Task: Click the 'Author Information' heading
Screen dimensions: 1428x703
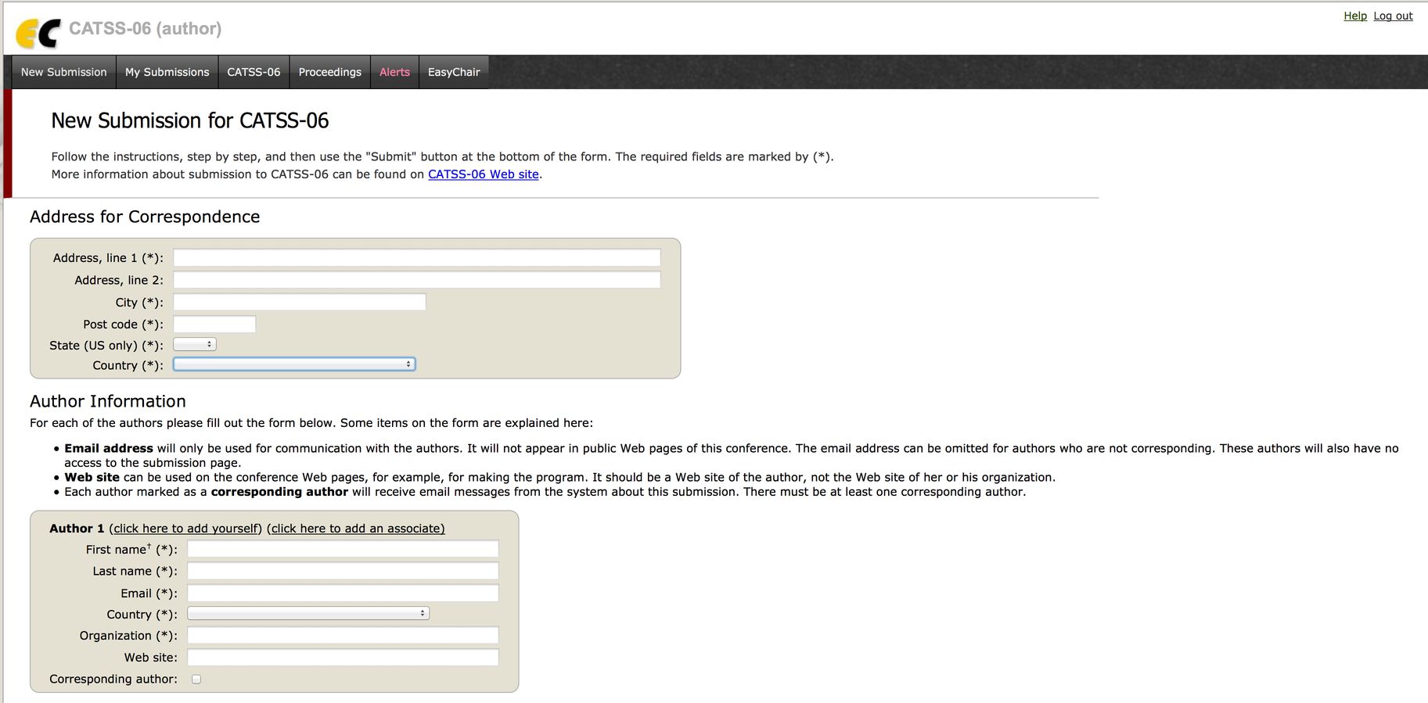Action: tap(108, 401)
